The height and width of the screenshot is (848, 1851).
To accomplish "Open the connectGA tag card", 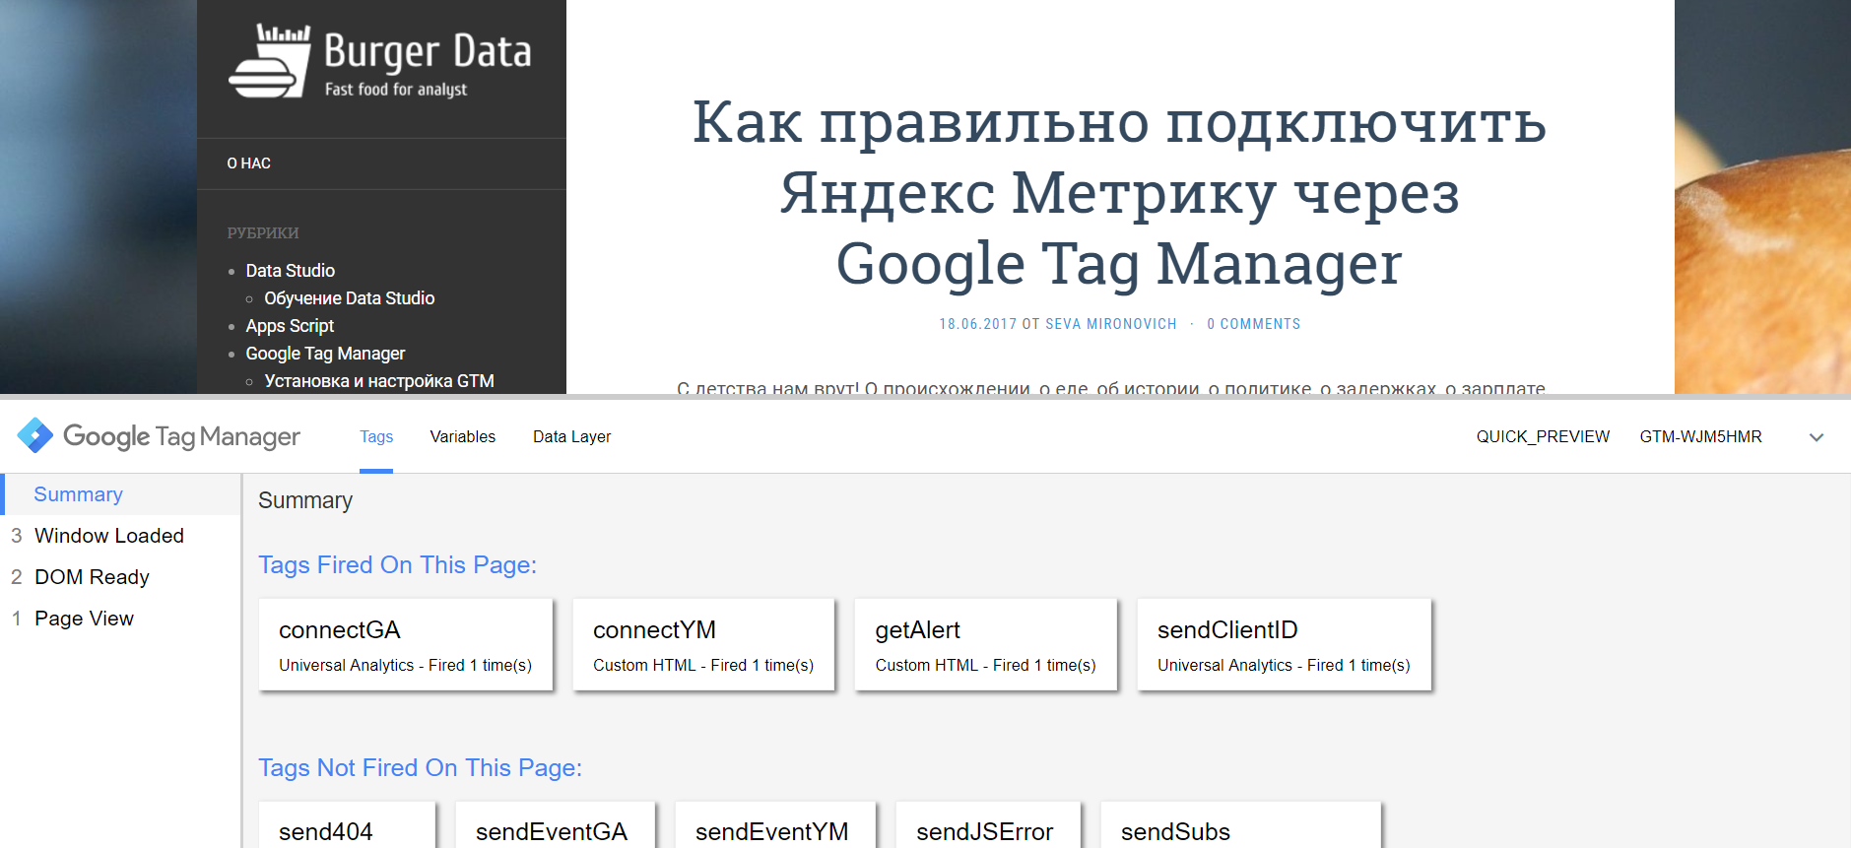I will (x=406, y=644).
